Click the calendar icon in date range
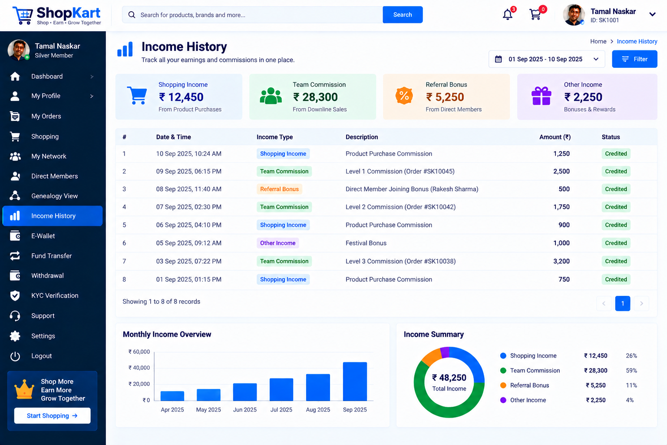The height and width of the screenshot is (445, 667). tap(499, 59)
